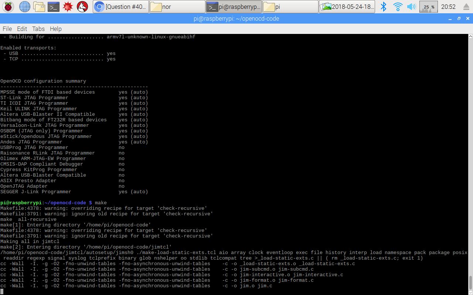Click the 'make all-recursive' output line

coord(28,219)
